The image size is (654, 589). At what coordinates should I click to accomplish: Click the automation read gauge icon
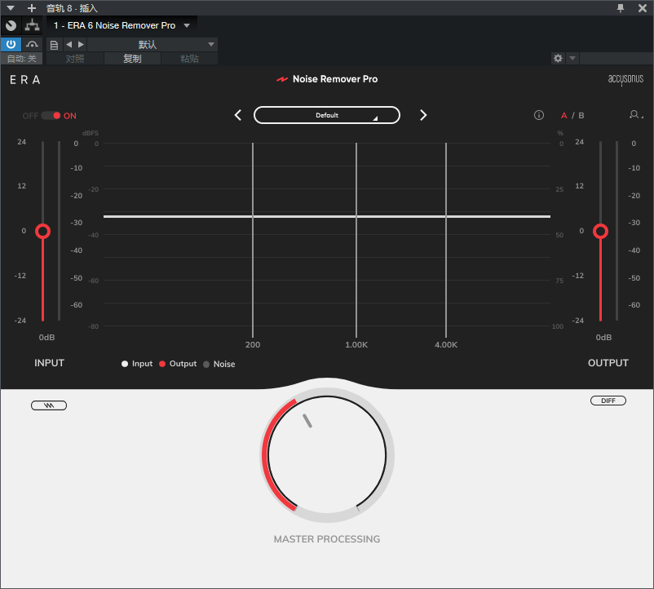point(32,44)
